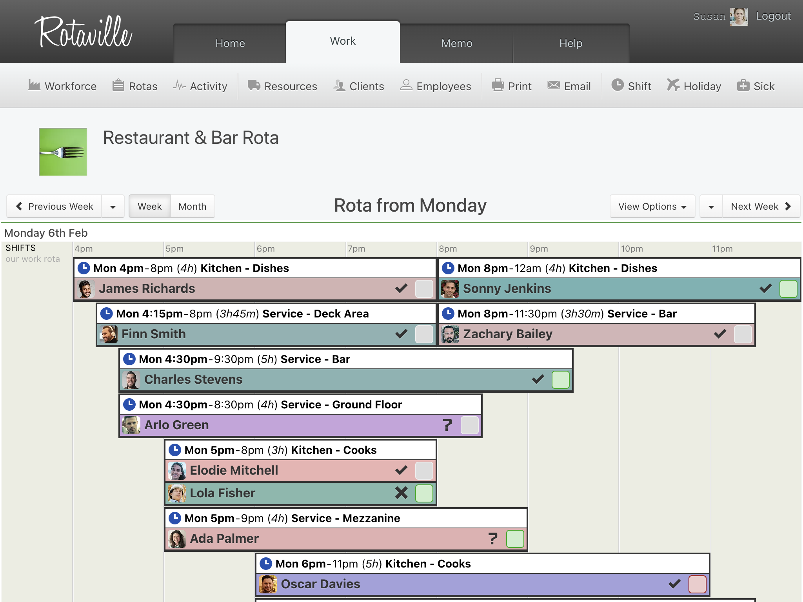The height and width of the screenshot is (602, 803).
Task: Toggle green checkbox on Charles Stevens row
Action: (561, 380)
